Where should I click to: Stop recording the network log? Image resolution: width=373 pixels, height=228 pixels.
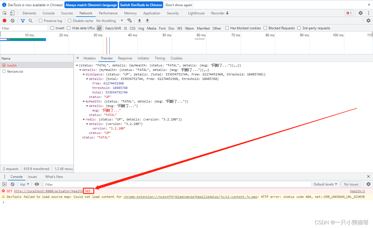click(5, 21)
